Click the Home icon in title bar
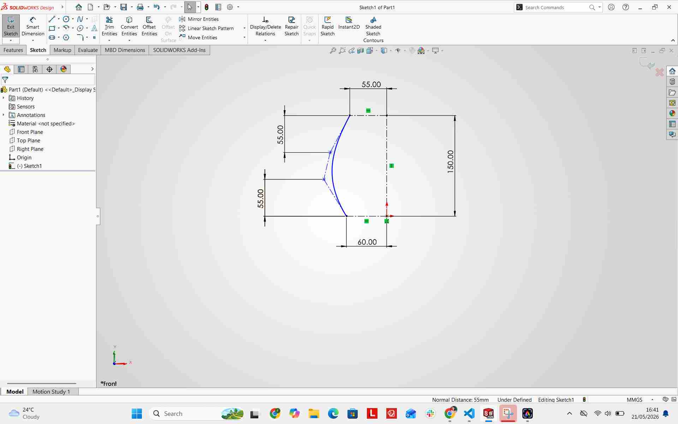The height and width of the screenshot is (424, 678). point(79,7)
